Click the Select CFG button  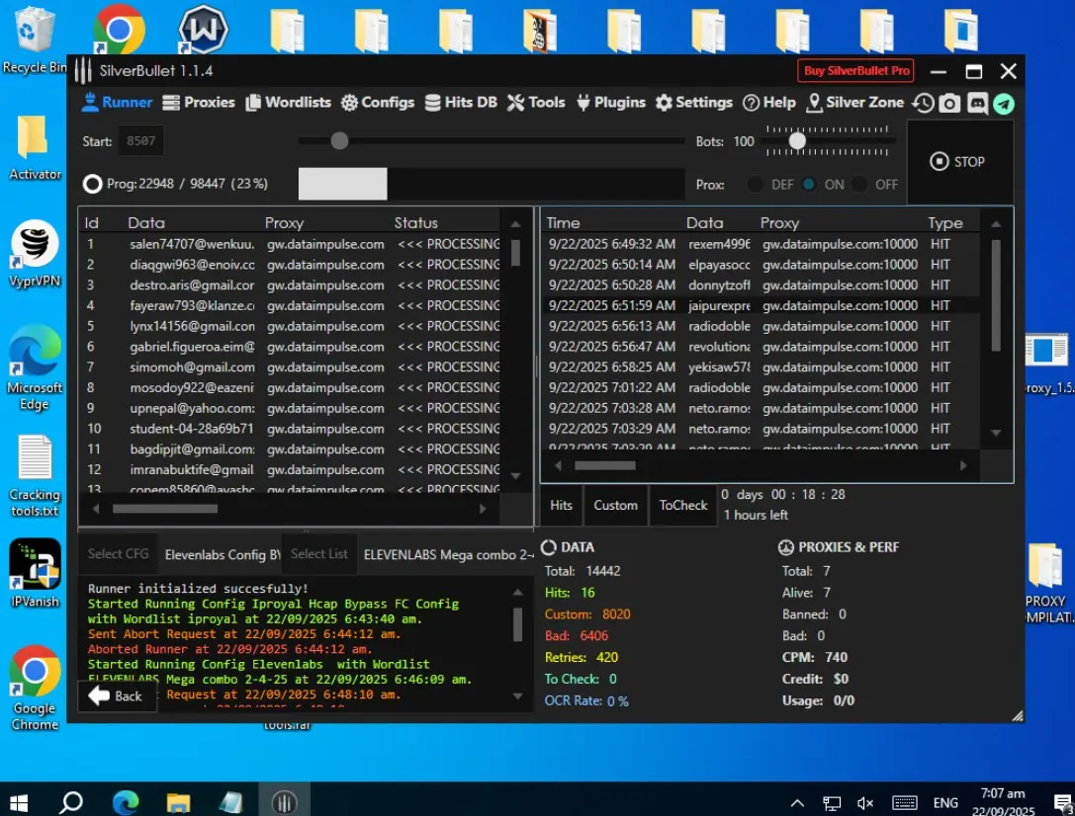click(x=118, y=554)
